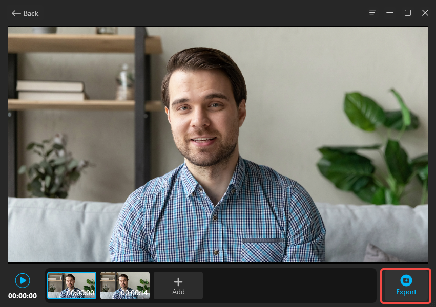
Task: Click the 00:00:14 timestamp on second clip
Action: coord(134,293)
